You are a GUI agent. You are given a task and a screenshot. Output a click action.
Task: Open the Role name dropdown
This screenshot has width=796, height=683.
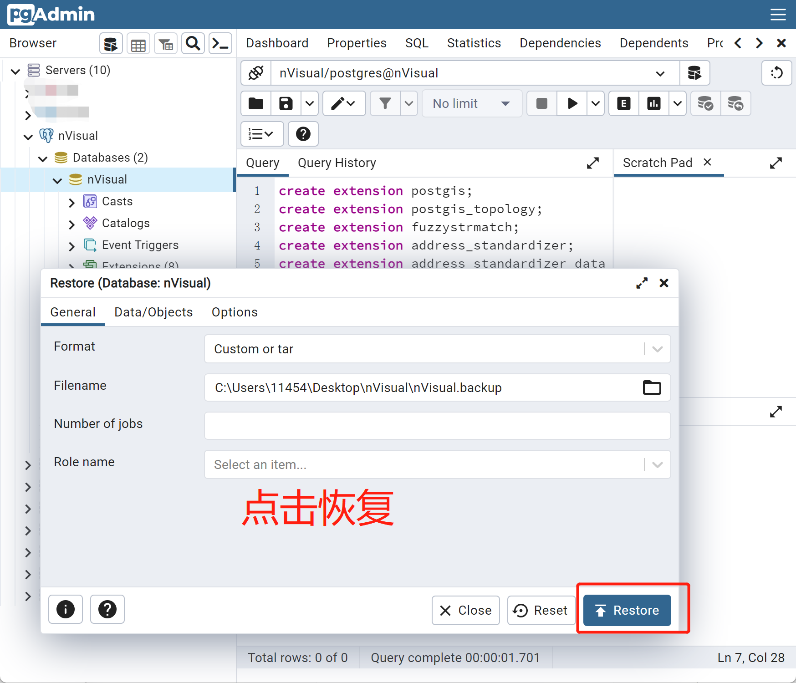[657, 465]
